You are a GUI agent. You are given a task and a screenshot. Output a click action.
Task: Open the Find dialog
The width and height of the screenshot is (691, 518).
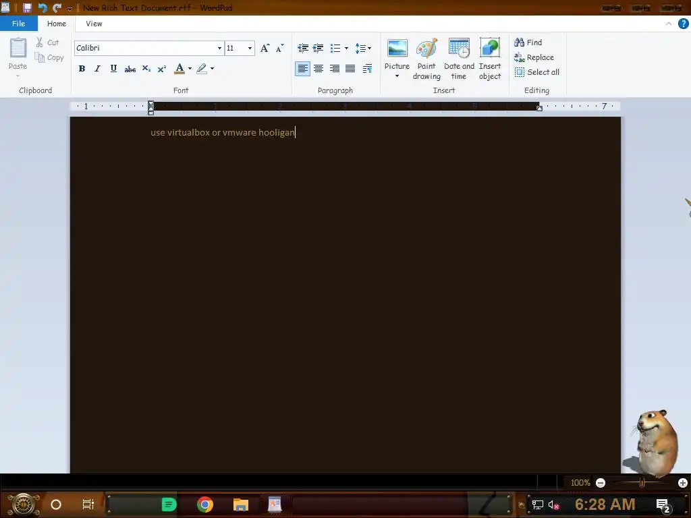tap(528, 42)
